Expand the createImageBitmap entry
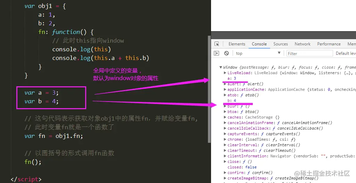The width and height of the screenshot is (356, 183). click(x=225, y=178)
